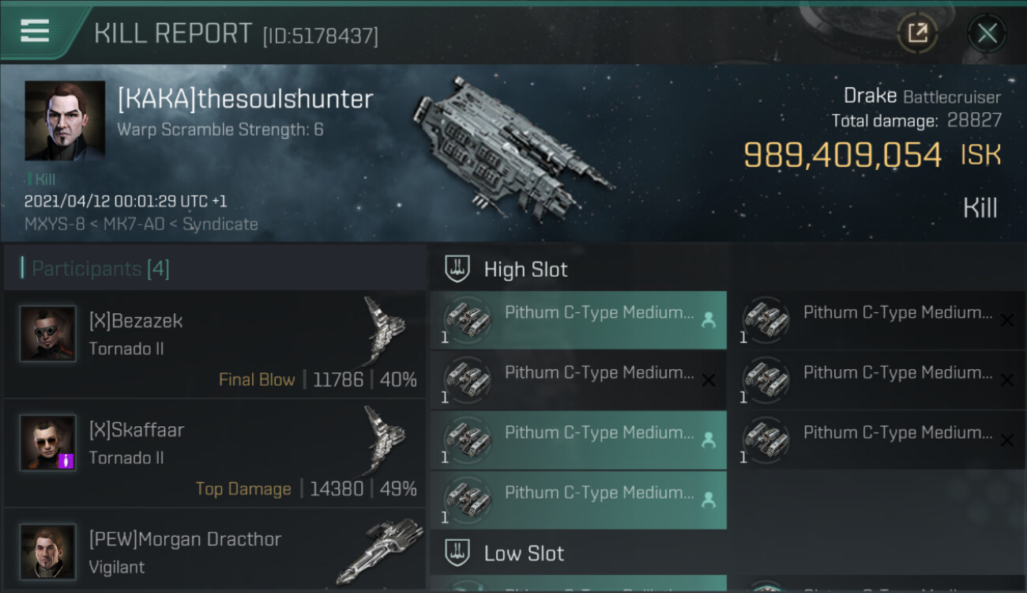The width and height of the screenshot is (1027, 593).
Task: Open Morgan Dracthor's pilot portrait
Action: coord(48,551)
